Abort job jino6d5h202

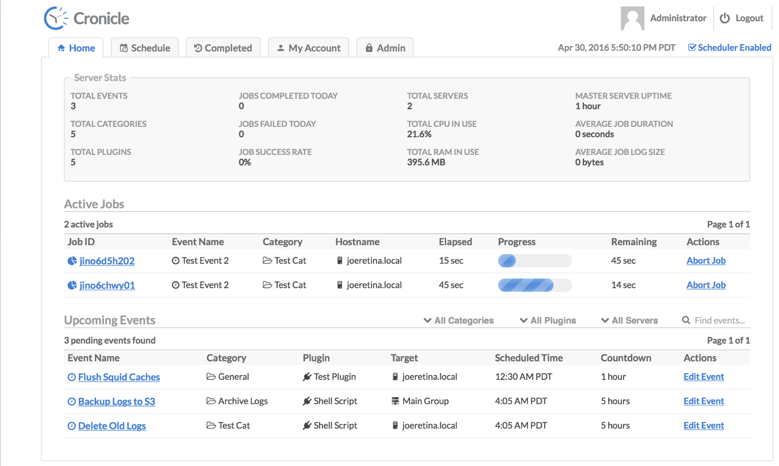pyautogui.click(x=706, y=260)
